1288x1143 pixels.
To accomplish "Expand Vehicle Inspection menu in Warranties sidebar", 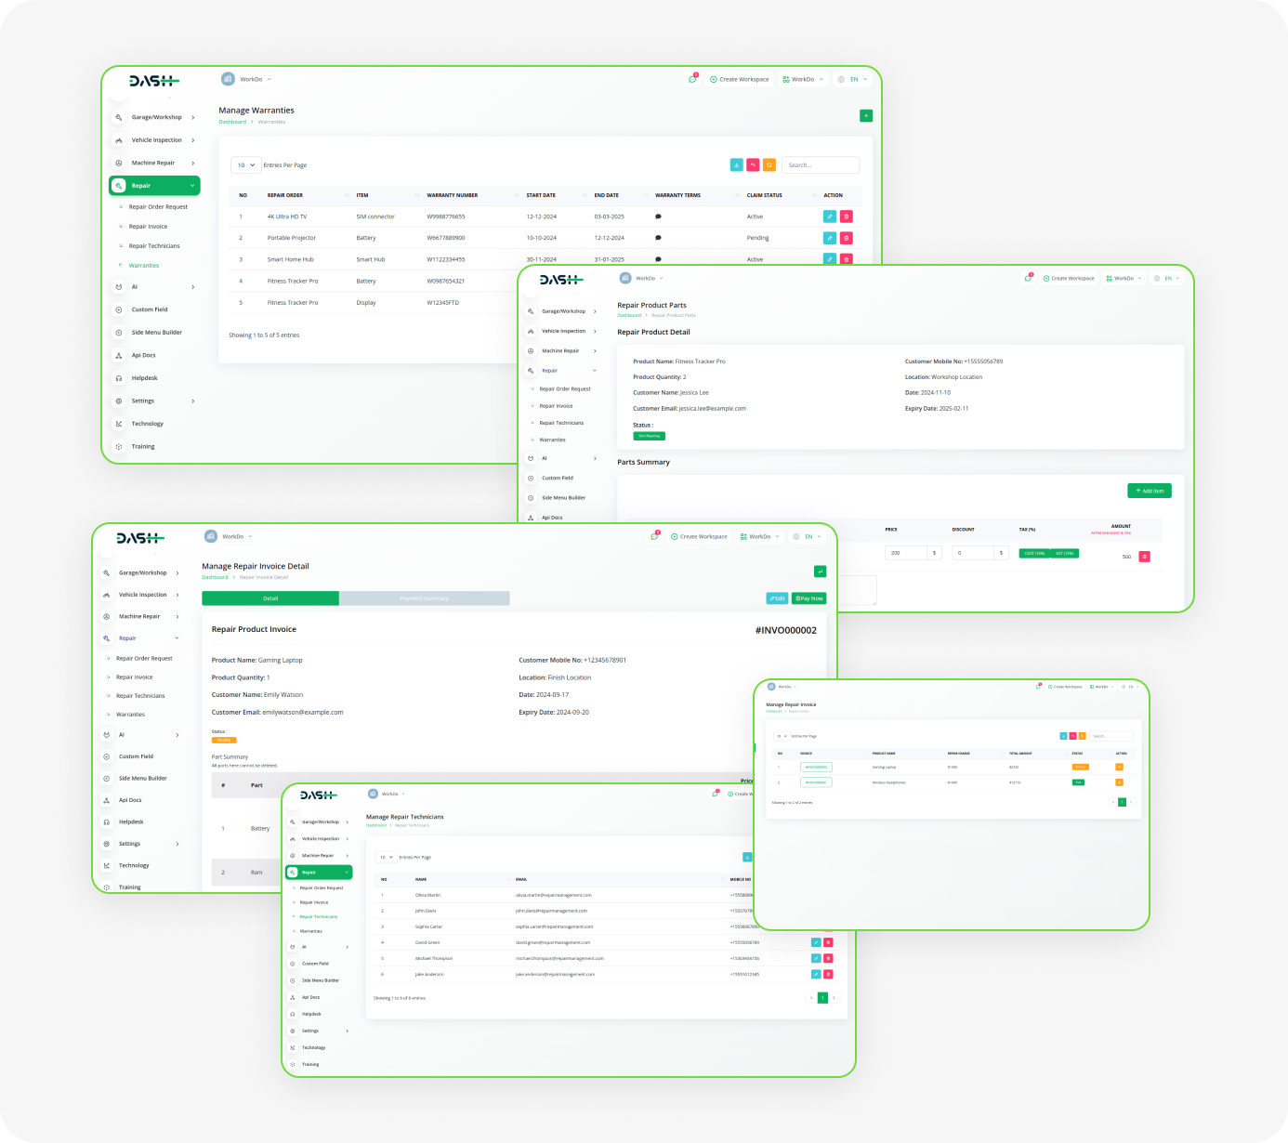I will (x=154, y=140).
